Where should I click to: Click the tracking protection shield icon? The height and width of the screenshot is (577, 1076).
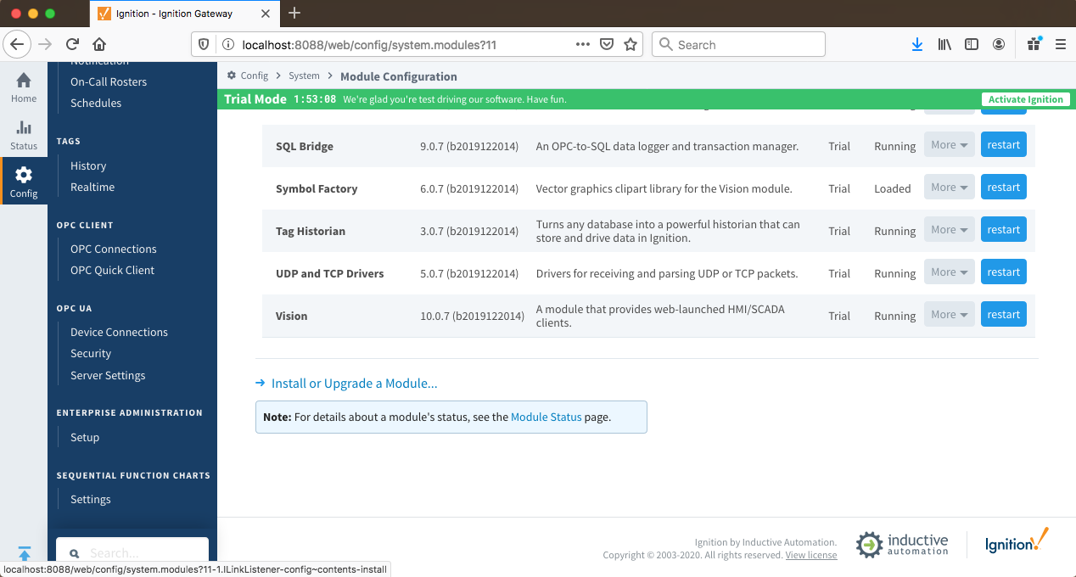[202, 44]
